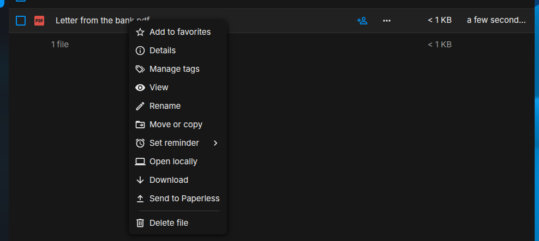The image size is (539, 241).
Task: Click the red PDF file icon
Action: [x=39, y=21]
